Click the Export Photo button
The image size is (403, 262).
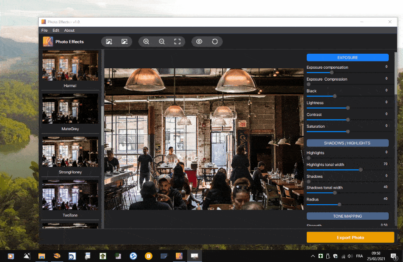pos(350,238)
